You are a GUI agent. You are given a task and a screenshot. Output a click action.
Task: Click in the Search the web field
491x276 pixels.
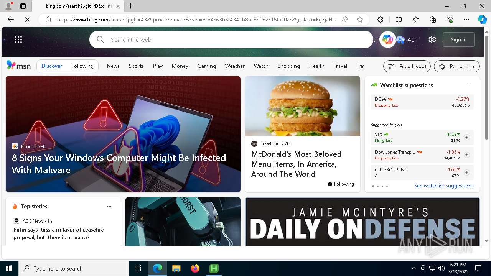pyautogui.click(x=231, y=39)
